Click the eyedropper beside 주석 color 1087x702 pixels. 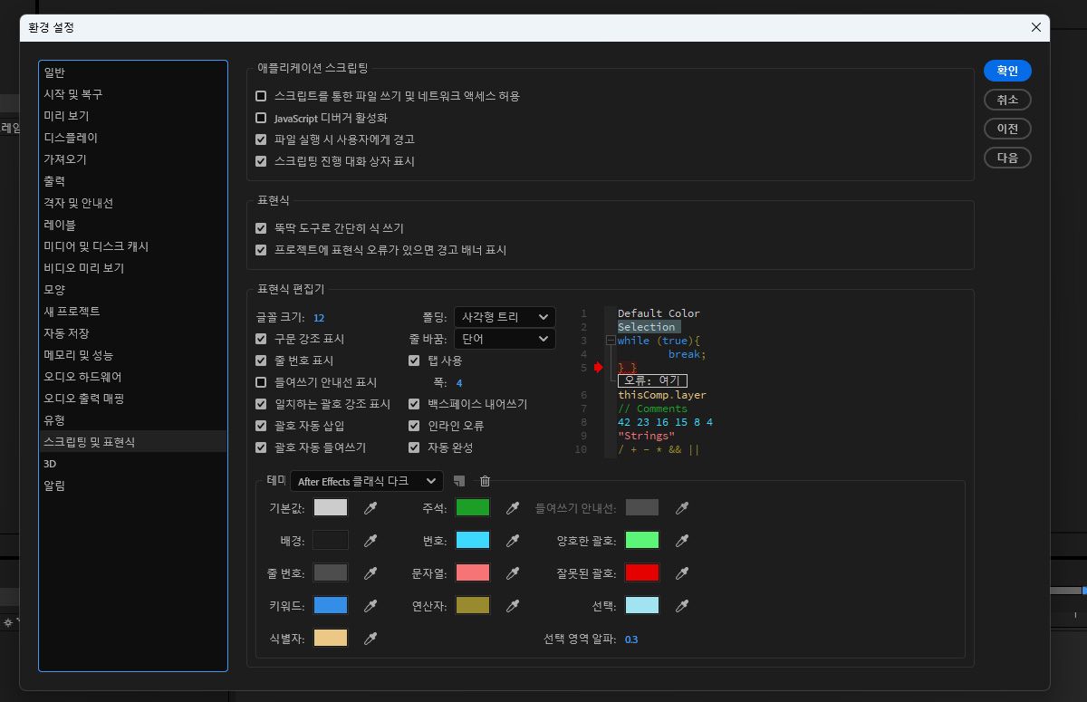[513, 507]
